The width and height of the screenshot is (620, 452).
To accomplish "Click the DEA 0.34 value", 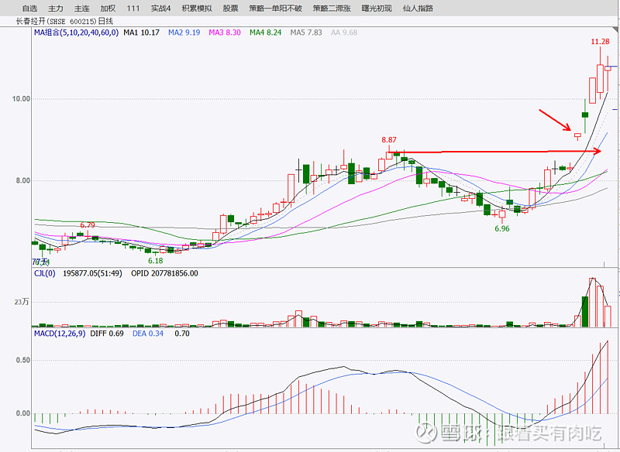I will pos(148,334).
